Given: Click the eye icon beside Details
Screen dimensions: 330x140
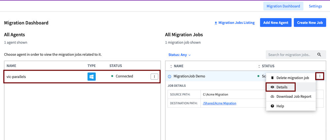Looking at the screenshot, I should tap(272, 87).
